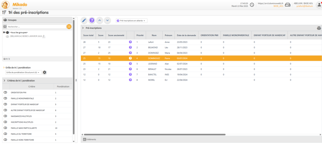Move selection down with the down-chevron button
322x145 pixels.
pyautogui.click(x=108, y=20)
